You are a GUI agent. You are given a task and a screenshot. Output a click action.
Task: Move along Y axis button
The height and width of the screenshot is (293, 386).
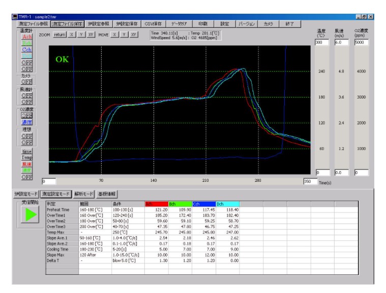coord(124,35)
